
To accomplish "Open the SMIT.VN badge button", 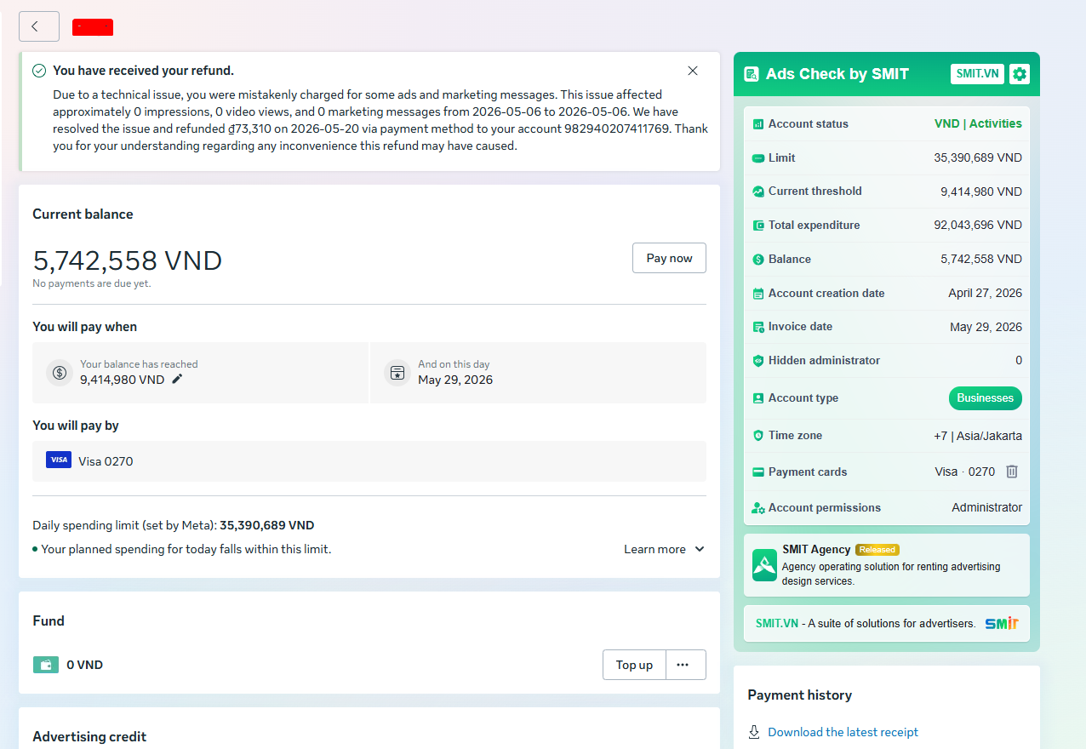I will pyautogui.click(x=977, y=74).
